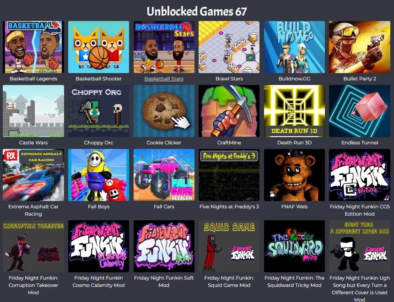This screenshot has width=394, height=302.
Task: Select the Squid Game Mod thumbnail
Action: pyautogui.click(x=229, y=246)
